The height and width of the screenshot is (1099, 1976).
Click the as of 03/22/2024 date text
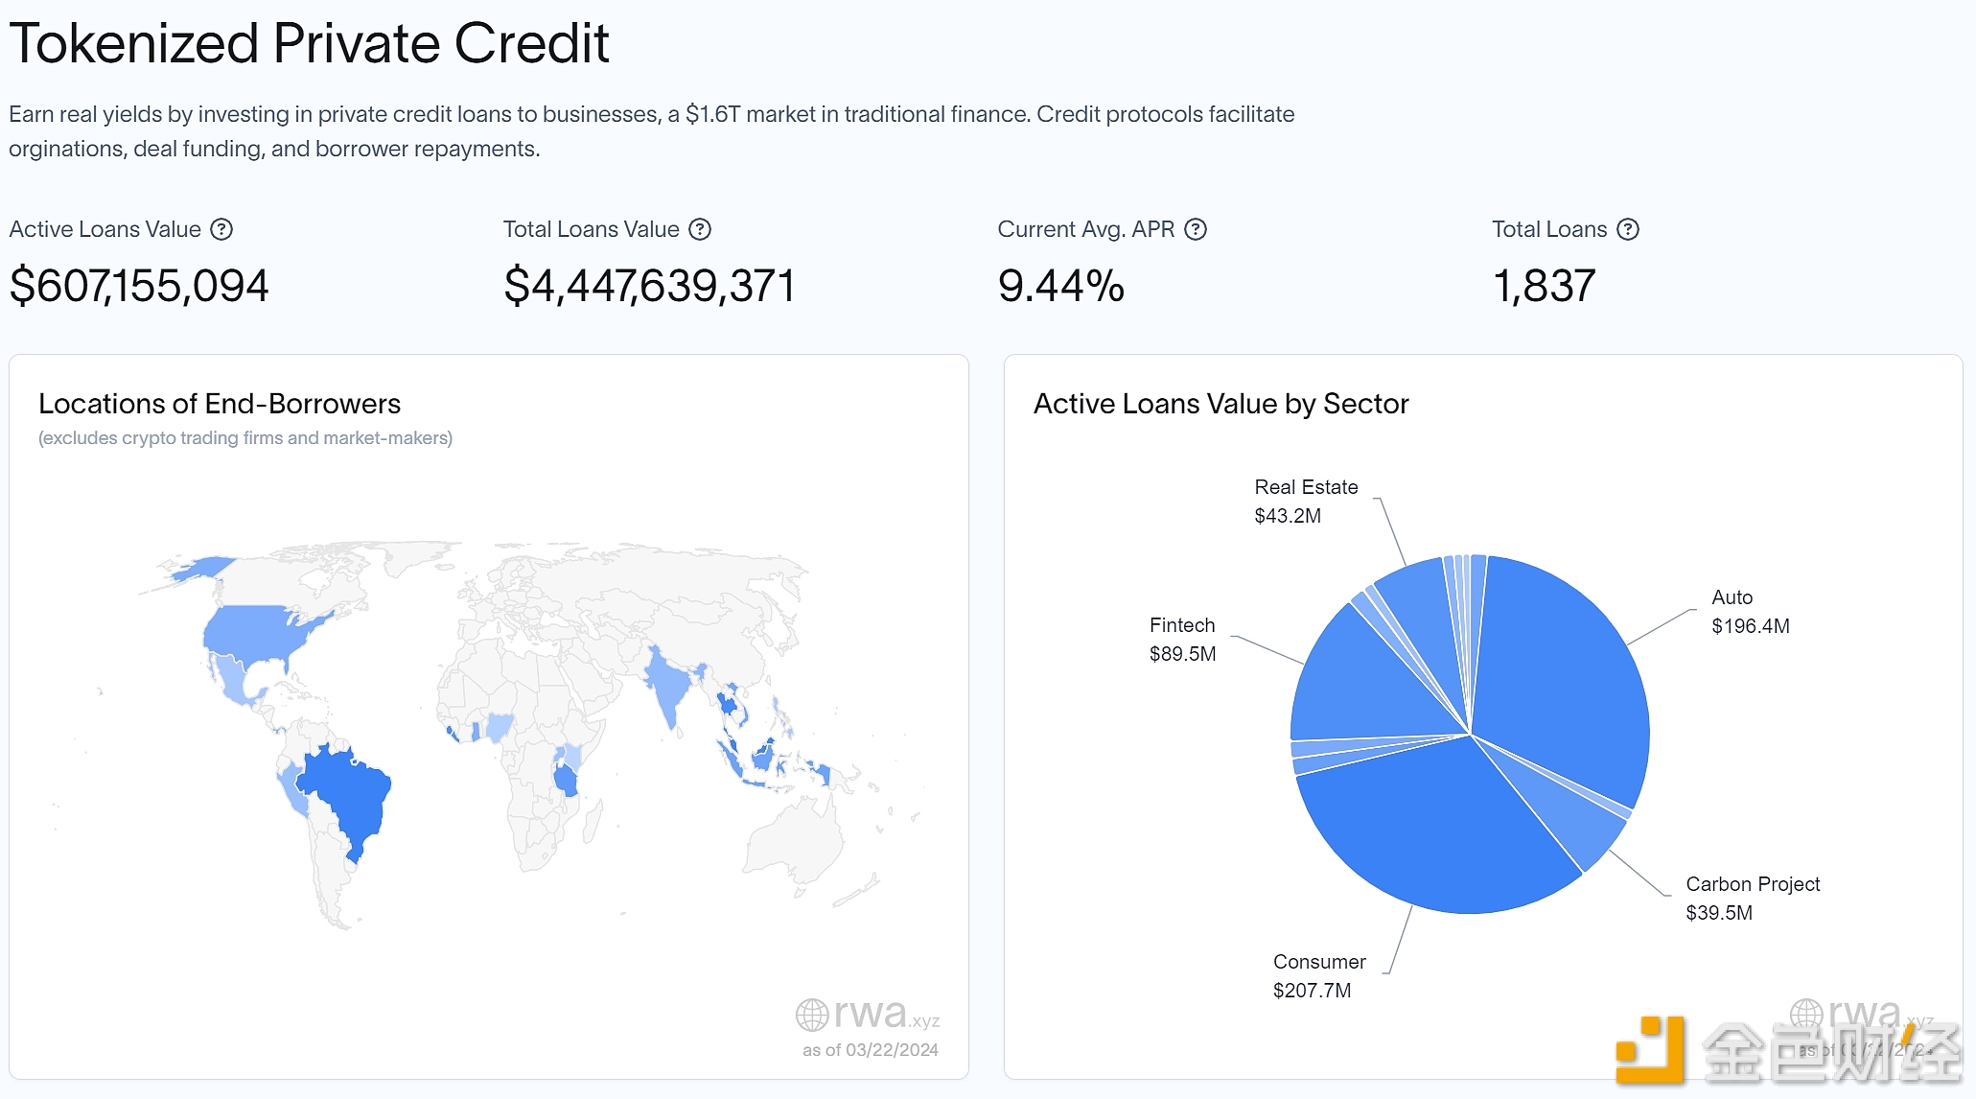[x=871, y=1050]
